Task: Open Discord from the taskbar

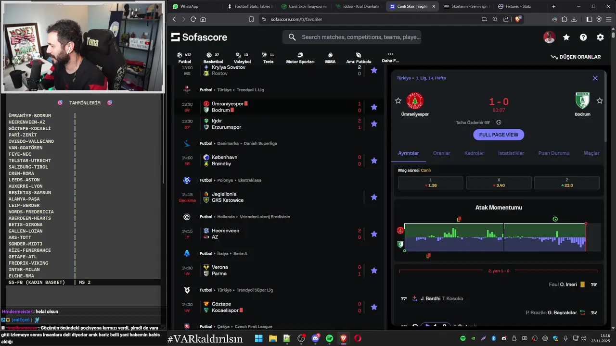Action: click(x=316, y=338)
